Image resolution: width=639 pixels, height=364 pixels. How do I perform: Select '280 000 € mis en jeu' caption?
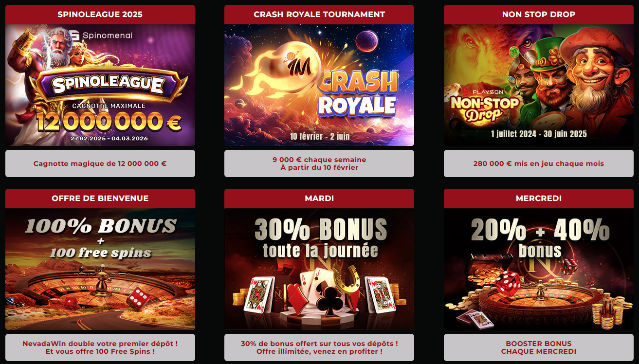point(539,164)
